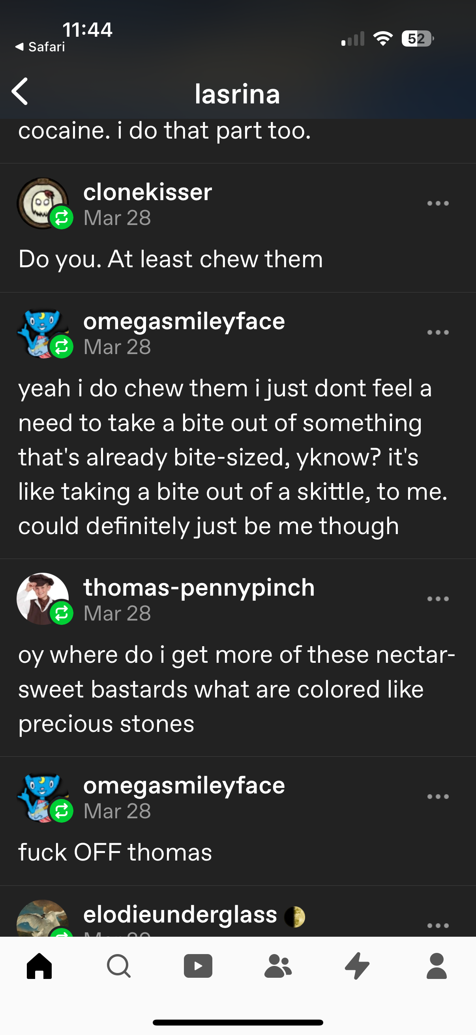Tap the video play icon in bottom bar
Image resolution: width=476 pixels, height=1035 pixels.
click(x=198, y=966)
